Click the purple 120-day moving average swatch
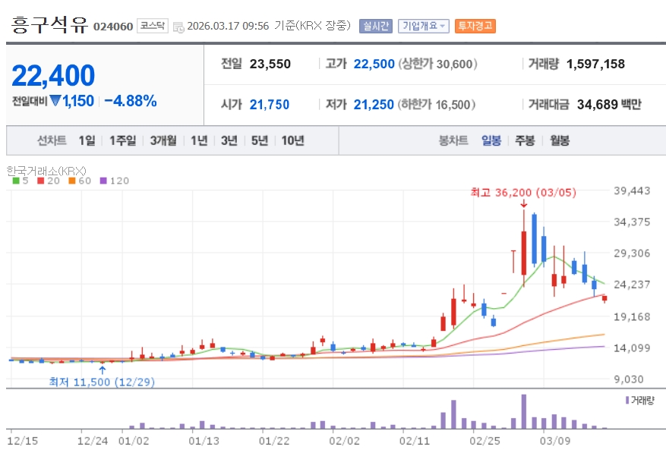This screenshot has height=475, width=666. pyautogui.click(x=103, y=181)
